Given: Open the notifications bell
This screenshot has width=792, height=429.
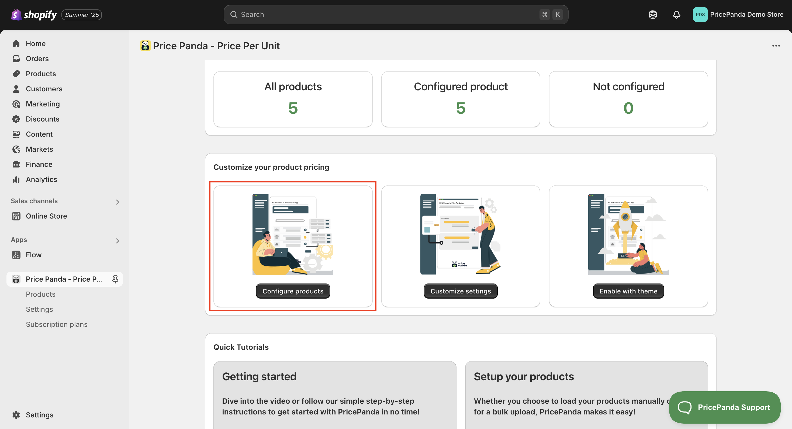Looking at the screenshot, I should point(676,15).
